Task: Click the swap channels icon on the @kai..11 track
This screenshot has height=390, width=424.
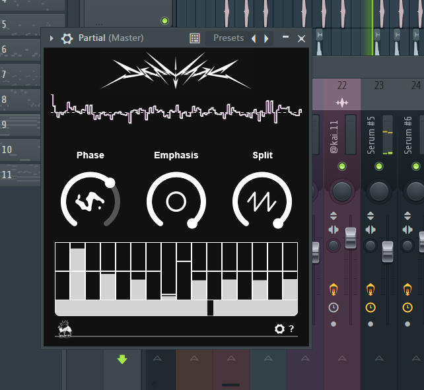Action: click(334, 230)
